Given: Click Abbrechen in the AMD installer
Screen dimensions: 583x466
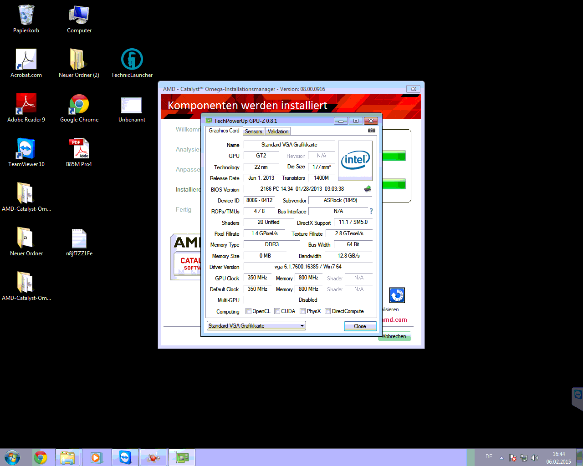Looking at the screenshot, I should [x=394, y=336].
